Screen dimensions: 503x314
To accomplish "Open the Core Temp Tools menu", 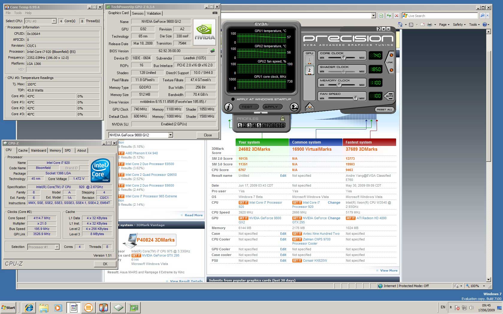I will (x=18, y=13).
